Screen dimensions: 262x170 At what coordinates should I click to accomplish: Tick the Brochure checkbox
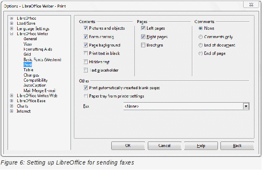143,45
